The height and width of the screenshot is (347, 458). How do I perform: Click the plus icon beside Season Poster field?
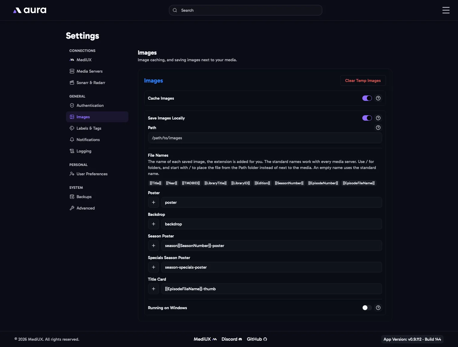pos(154,246)
